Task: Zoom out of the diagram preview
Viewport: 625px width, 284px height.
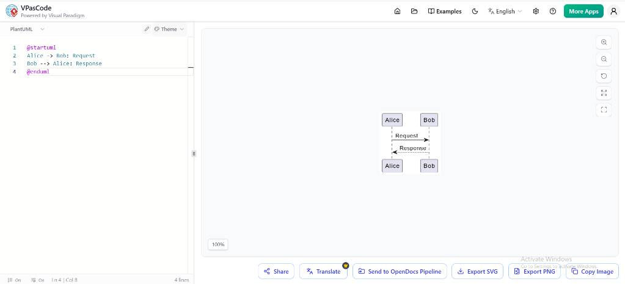Action: click(x=604, y=59)
